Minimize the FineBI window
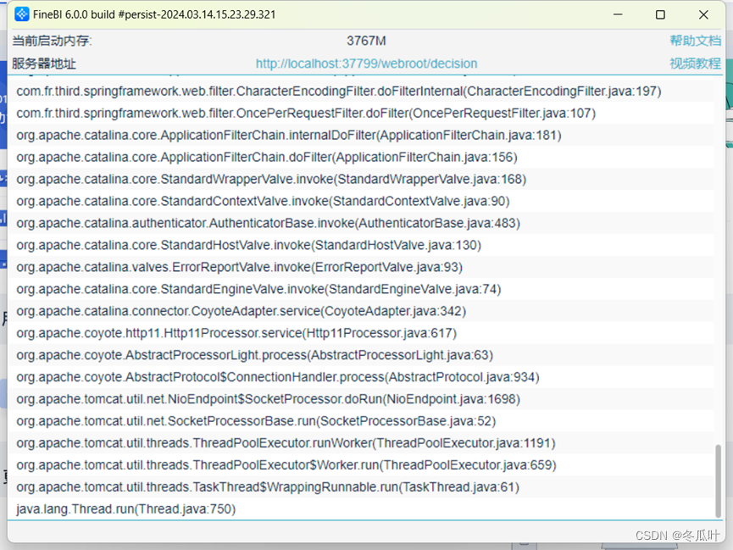 coord(618,14)
